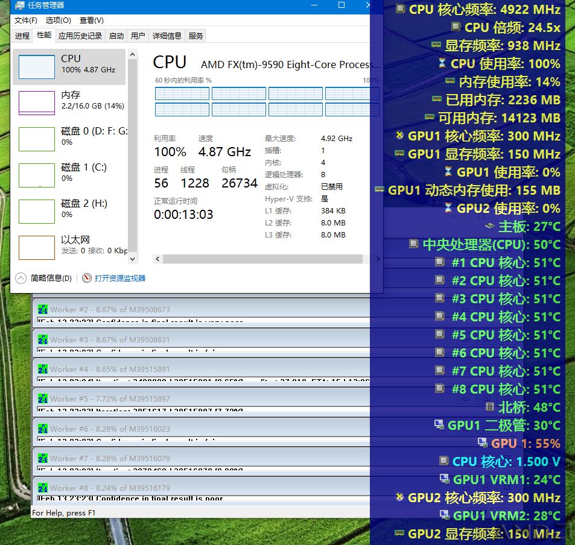575x545 pixels.
Task: Click the L1 cache value 384 KB
Action: point(333,211)
